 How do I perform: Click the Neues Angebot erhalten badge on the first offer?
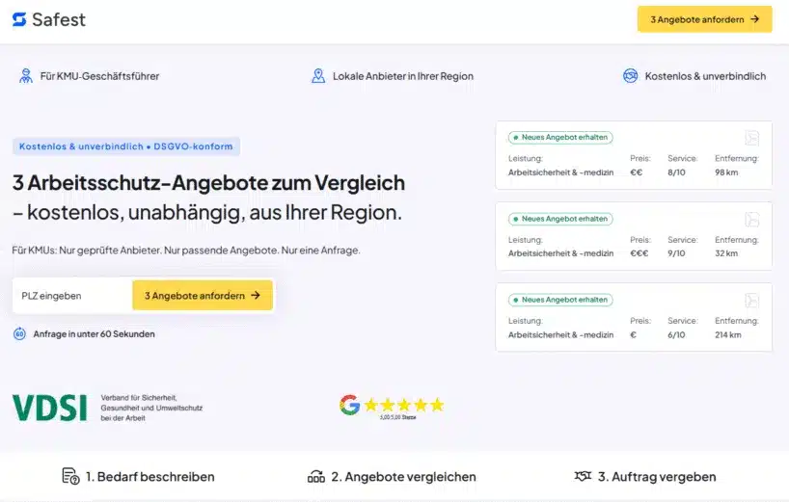pos(560,138)
